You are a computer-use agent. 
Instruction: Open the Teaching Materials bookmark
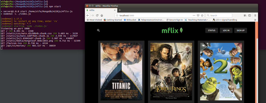click(x=197, y=20)
